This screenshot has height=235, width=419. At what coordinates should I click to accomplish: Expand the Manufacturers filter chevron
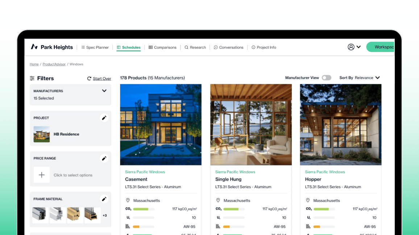(x=104, y=91)
